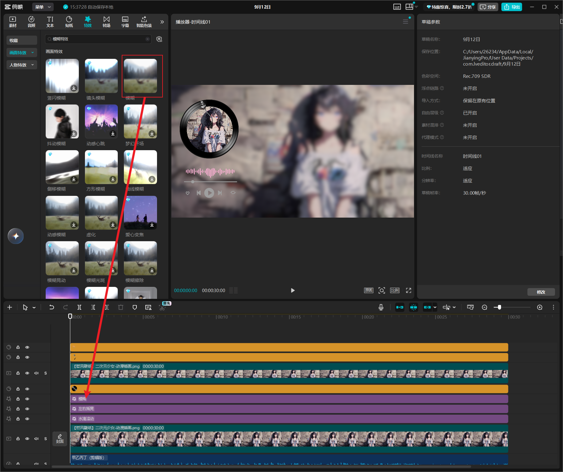Click the 比例 aspect ratio button

click(x=395, y=291)
